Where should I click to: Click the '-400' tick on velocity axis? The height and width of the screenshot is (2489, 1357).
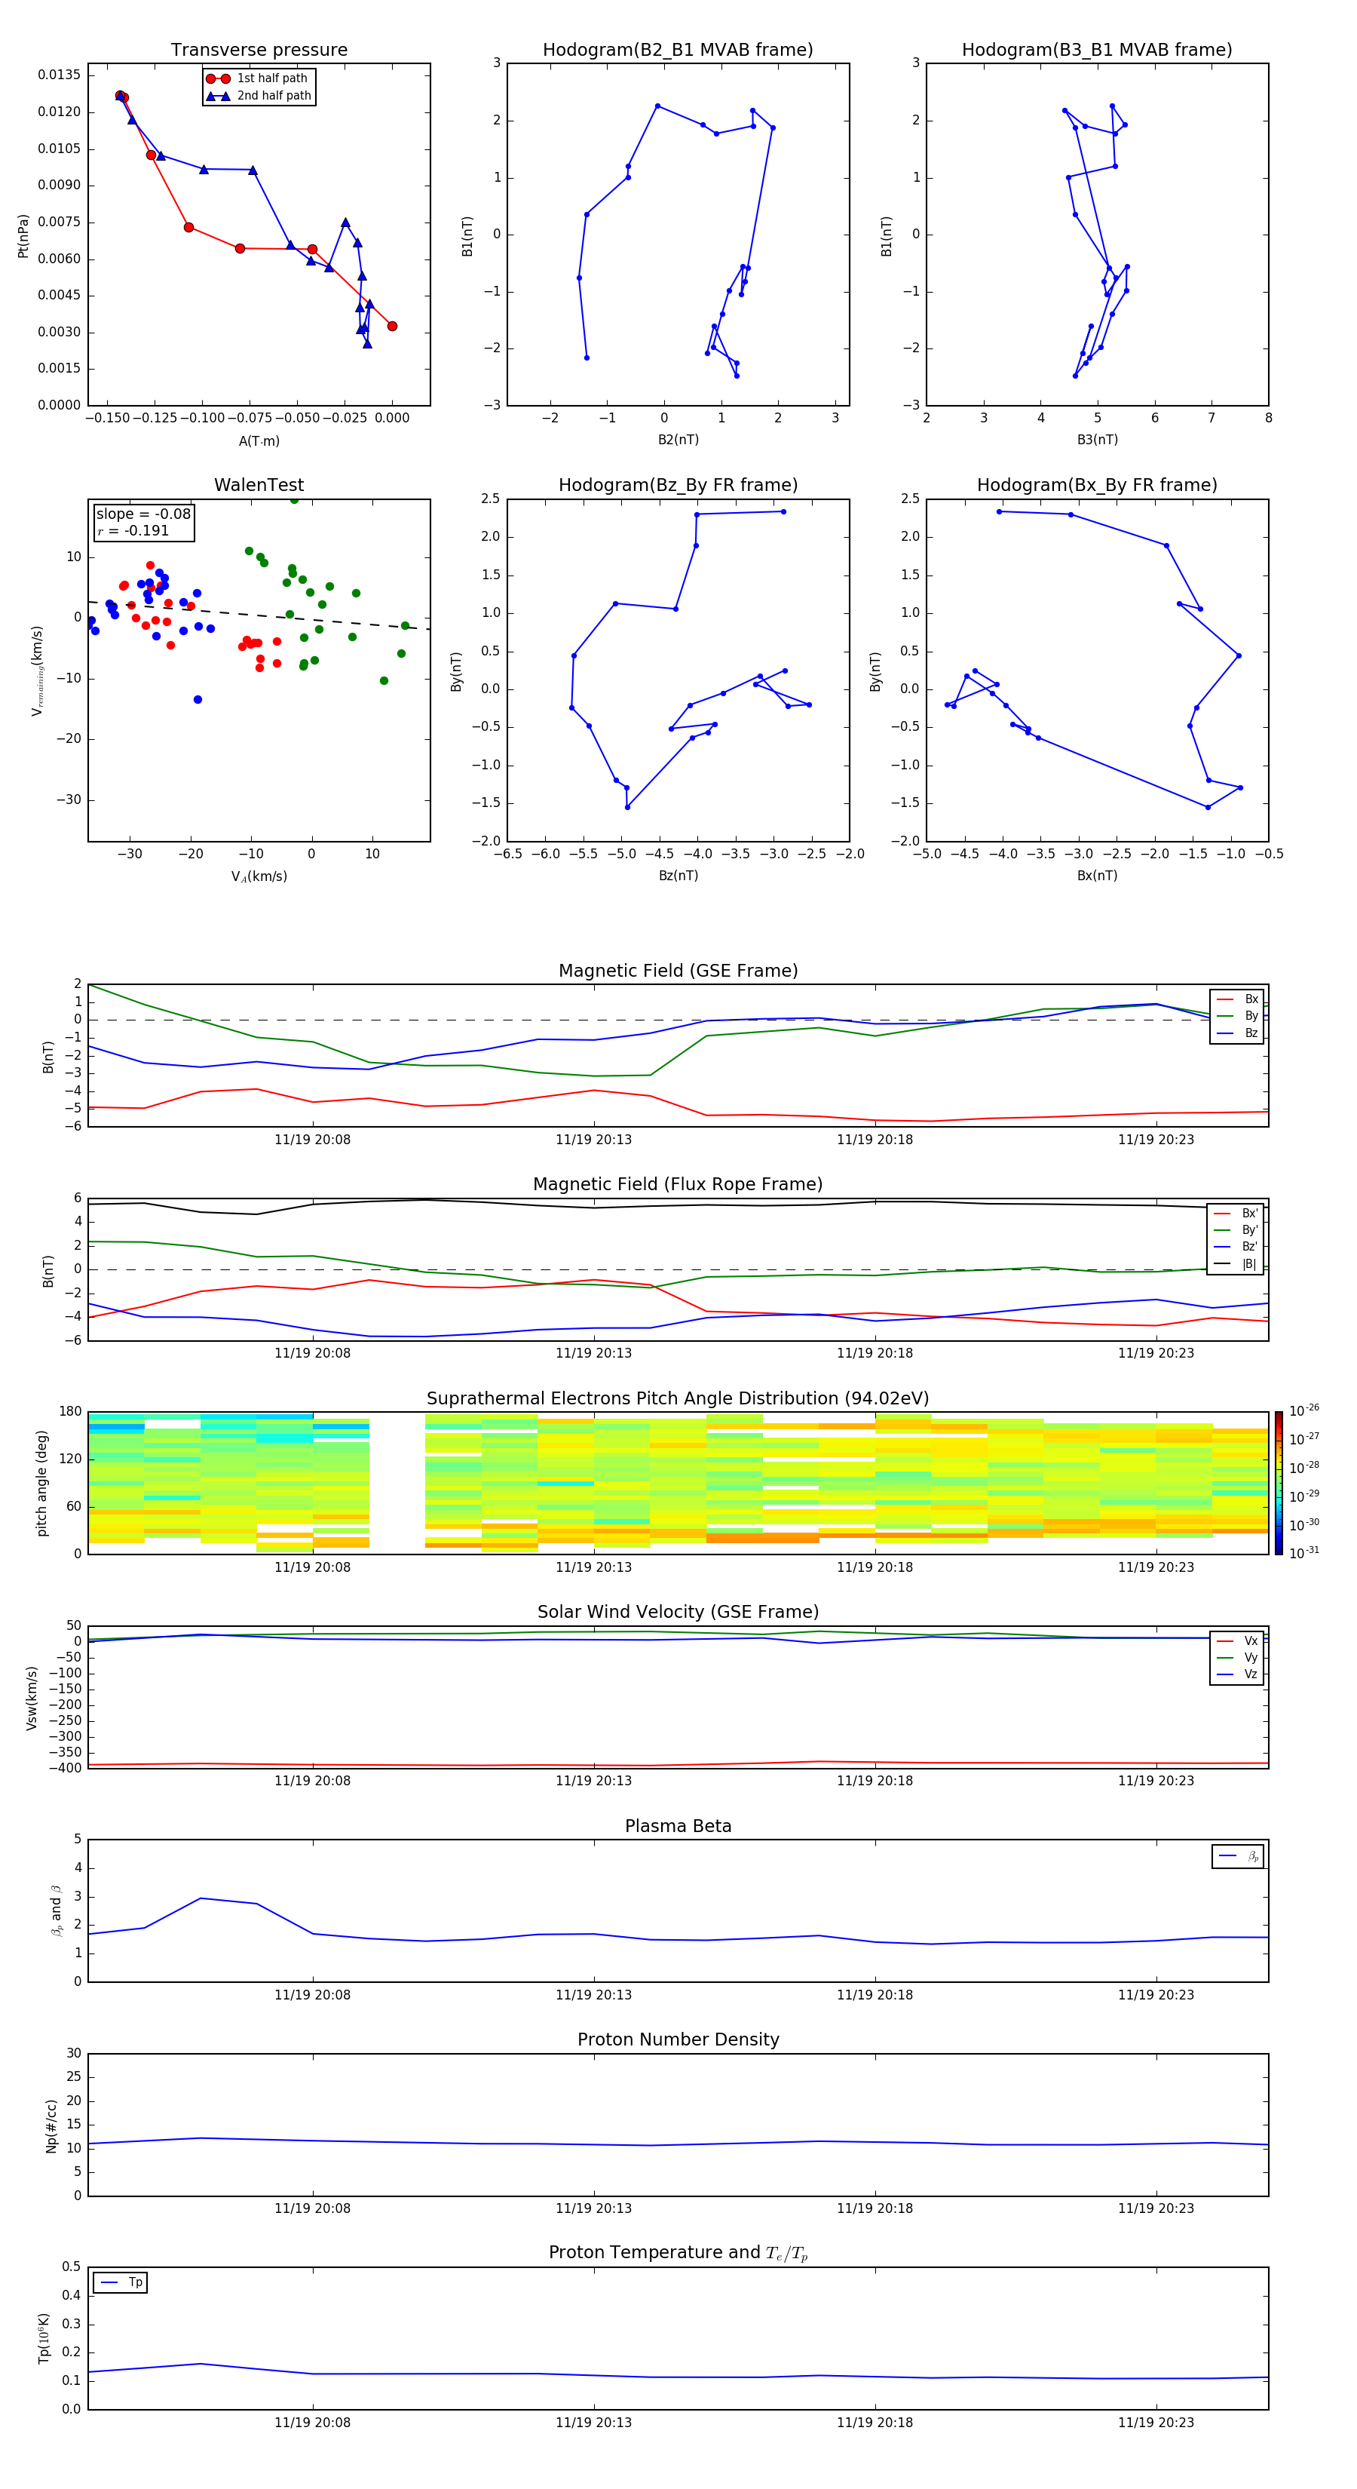click(x=66, y=1768)
